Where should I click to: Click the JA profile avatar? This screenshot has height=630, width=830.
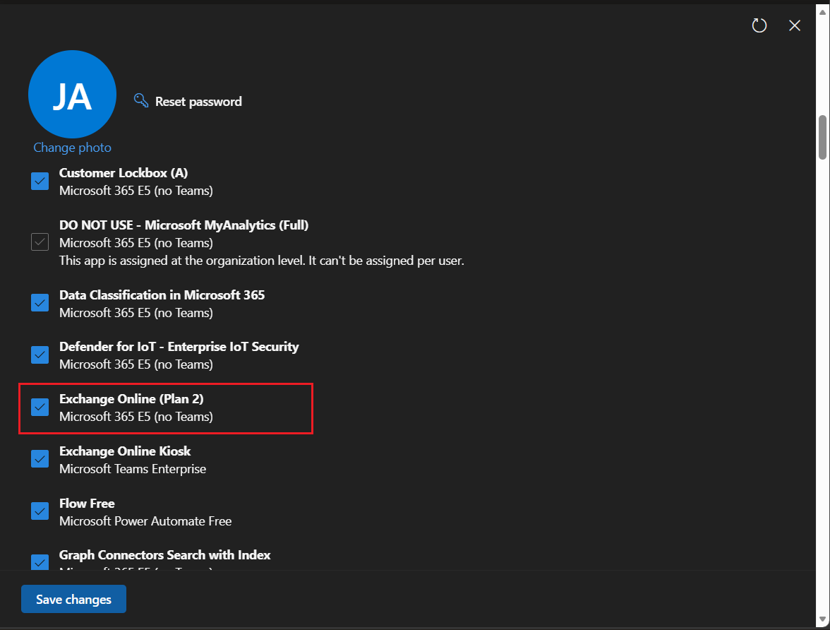click(72, 95)
